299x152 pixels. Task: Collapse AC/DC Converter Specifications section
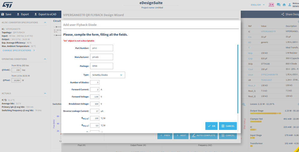[45, 22]
